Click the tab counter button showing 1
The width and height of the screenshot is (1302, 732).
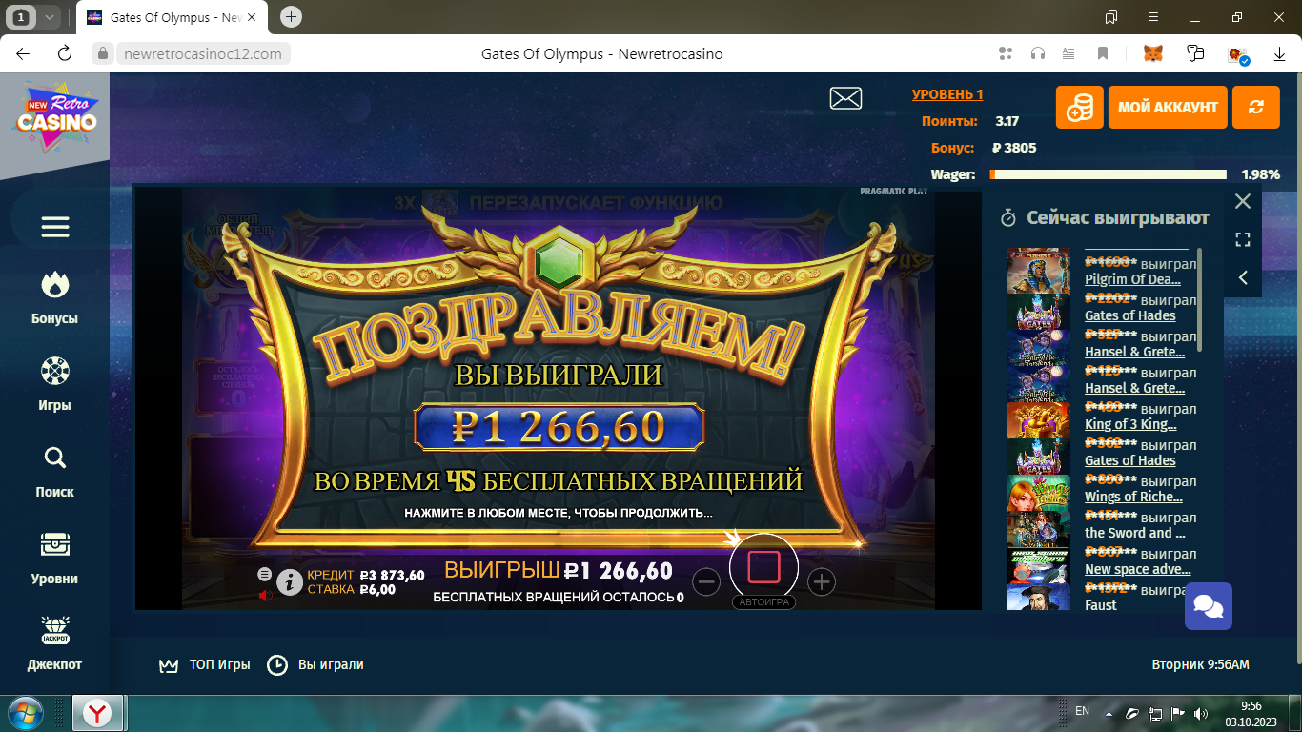[21, 17]
